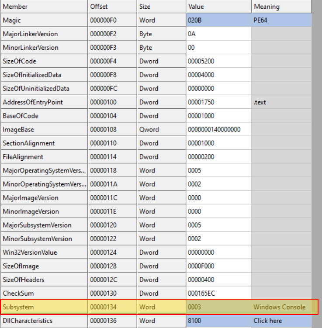This screenshot has height=328, width=322.
Task: Select the MajorLinkerVersion value 0A
Action: click(x=218, y=34)
